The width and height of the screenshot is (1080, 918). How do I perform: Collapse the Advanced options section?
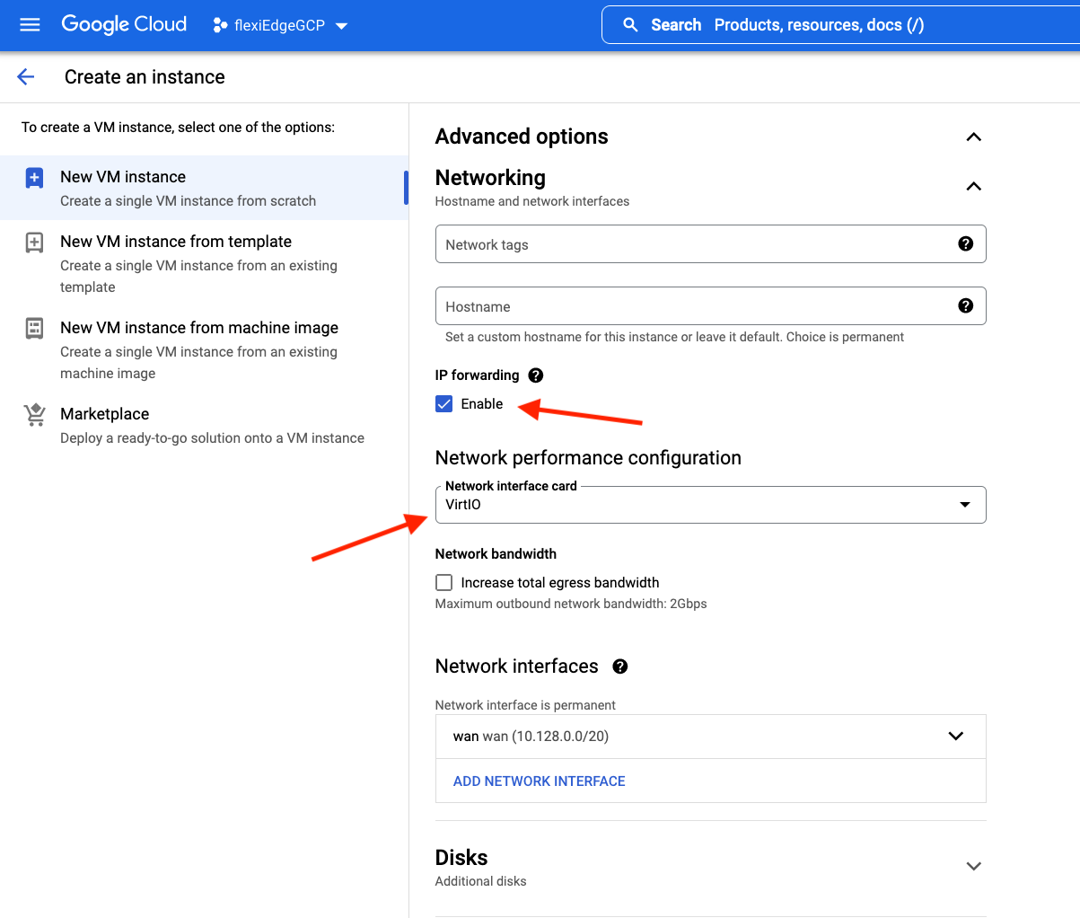973,137
